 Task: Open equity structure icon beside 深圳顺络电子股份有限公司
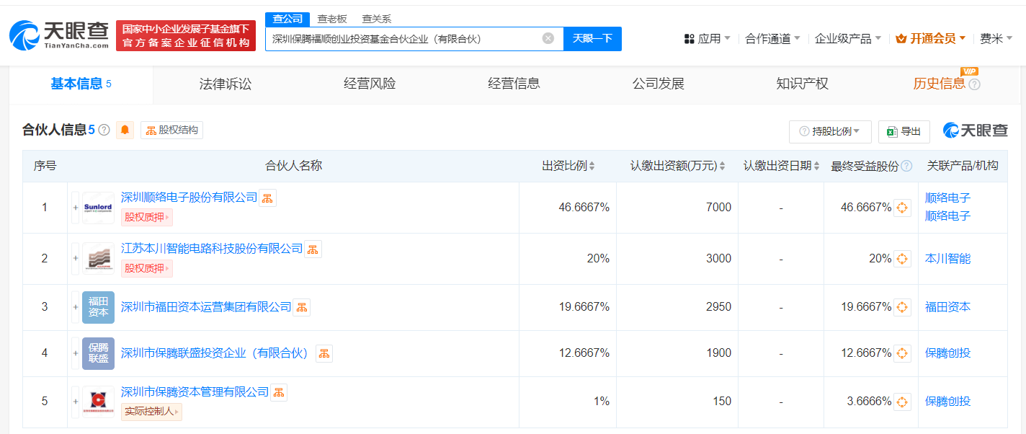[x=267, y=198]
